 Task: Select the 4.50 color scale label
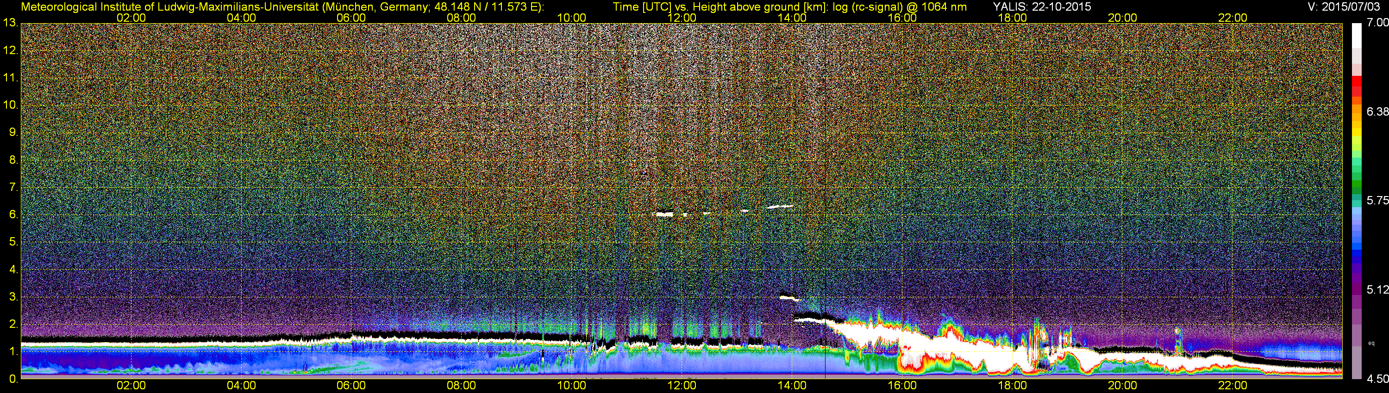click(x=1378, y=379)
